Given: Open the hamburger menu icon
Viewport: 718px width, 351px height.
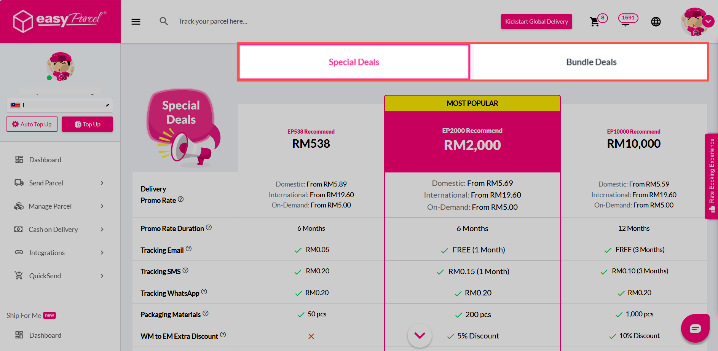Looking at the screenshot, I should point(136,22).
